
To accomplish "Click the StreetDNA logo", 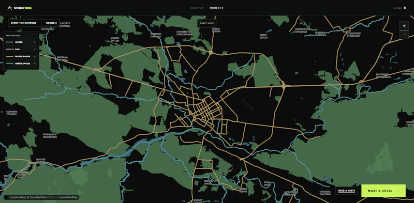I will pyautogui.click(x=20, y=8).
